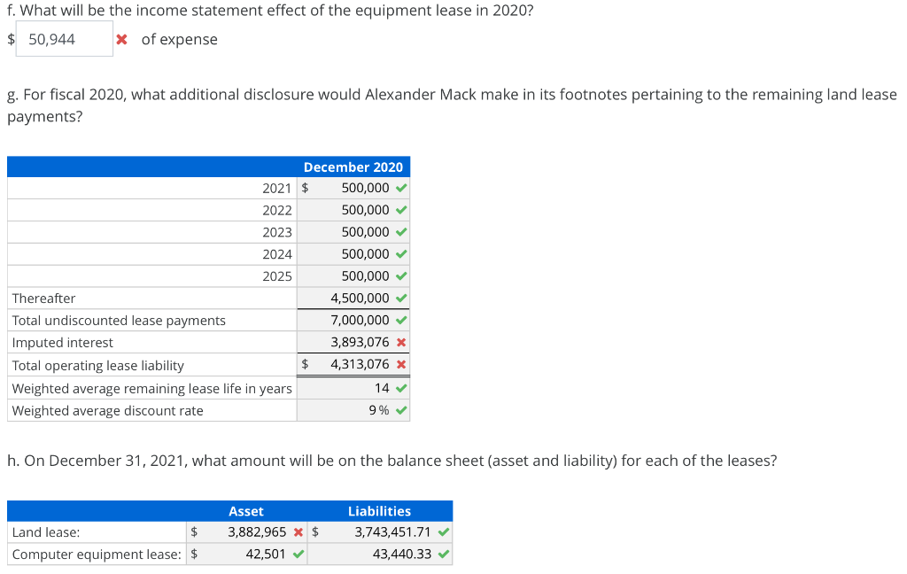Click the 2021 year label
This screenshot has width=907, height=574.
[x=277, y=189]
